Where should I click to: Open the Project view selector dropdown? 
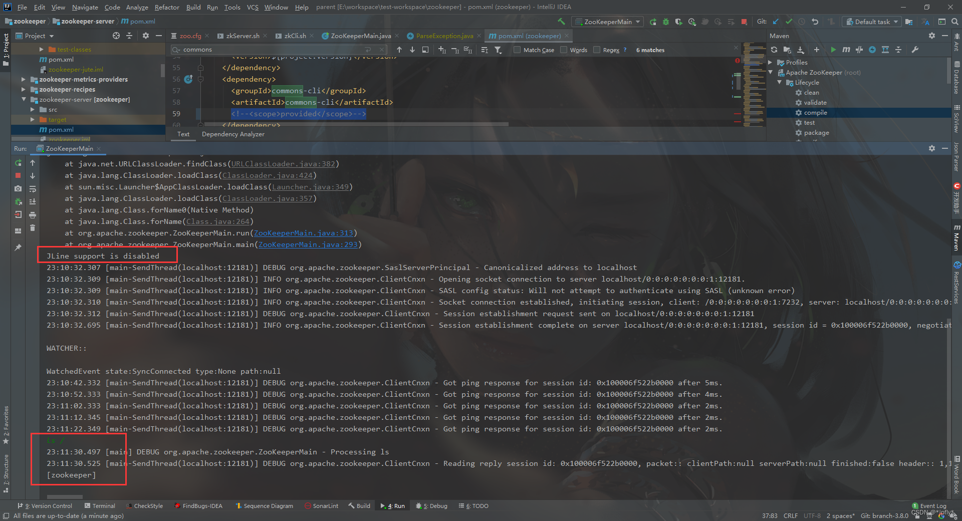tap(35, 36)
